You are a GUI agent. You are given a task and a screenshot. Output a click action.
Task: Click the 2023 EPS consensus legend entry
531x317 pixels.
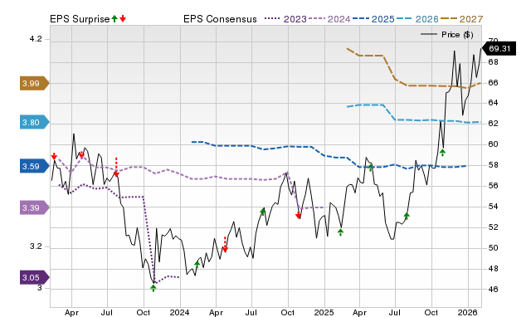coord(285,19)
